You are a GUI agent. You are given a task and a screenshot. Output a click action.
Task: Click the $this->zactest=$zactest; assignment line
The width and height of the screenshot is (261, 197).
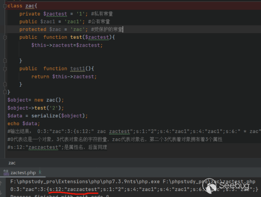pos(67,45)
